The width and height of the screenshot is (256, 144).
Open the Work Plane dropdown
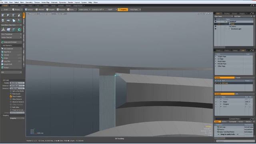tap(135, 10)
